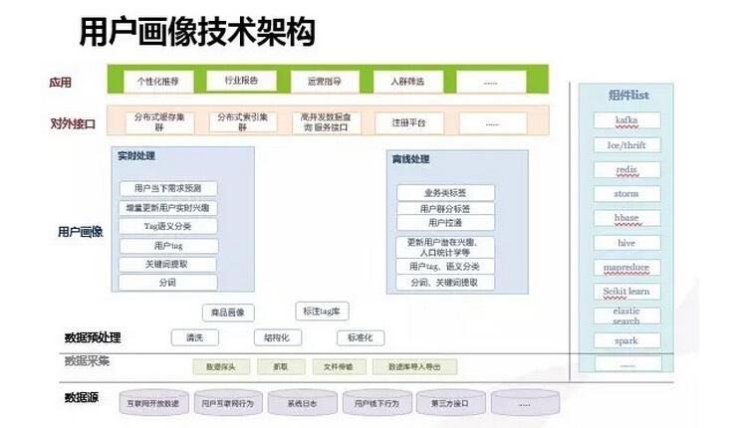Click the 用户当下需求预测 box
Image resolution: width=746 pixels, height=428 pixels.
[x=167, y=189]
